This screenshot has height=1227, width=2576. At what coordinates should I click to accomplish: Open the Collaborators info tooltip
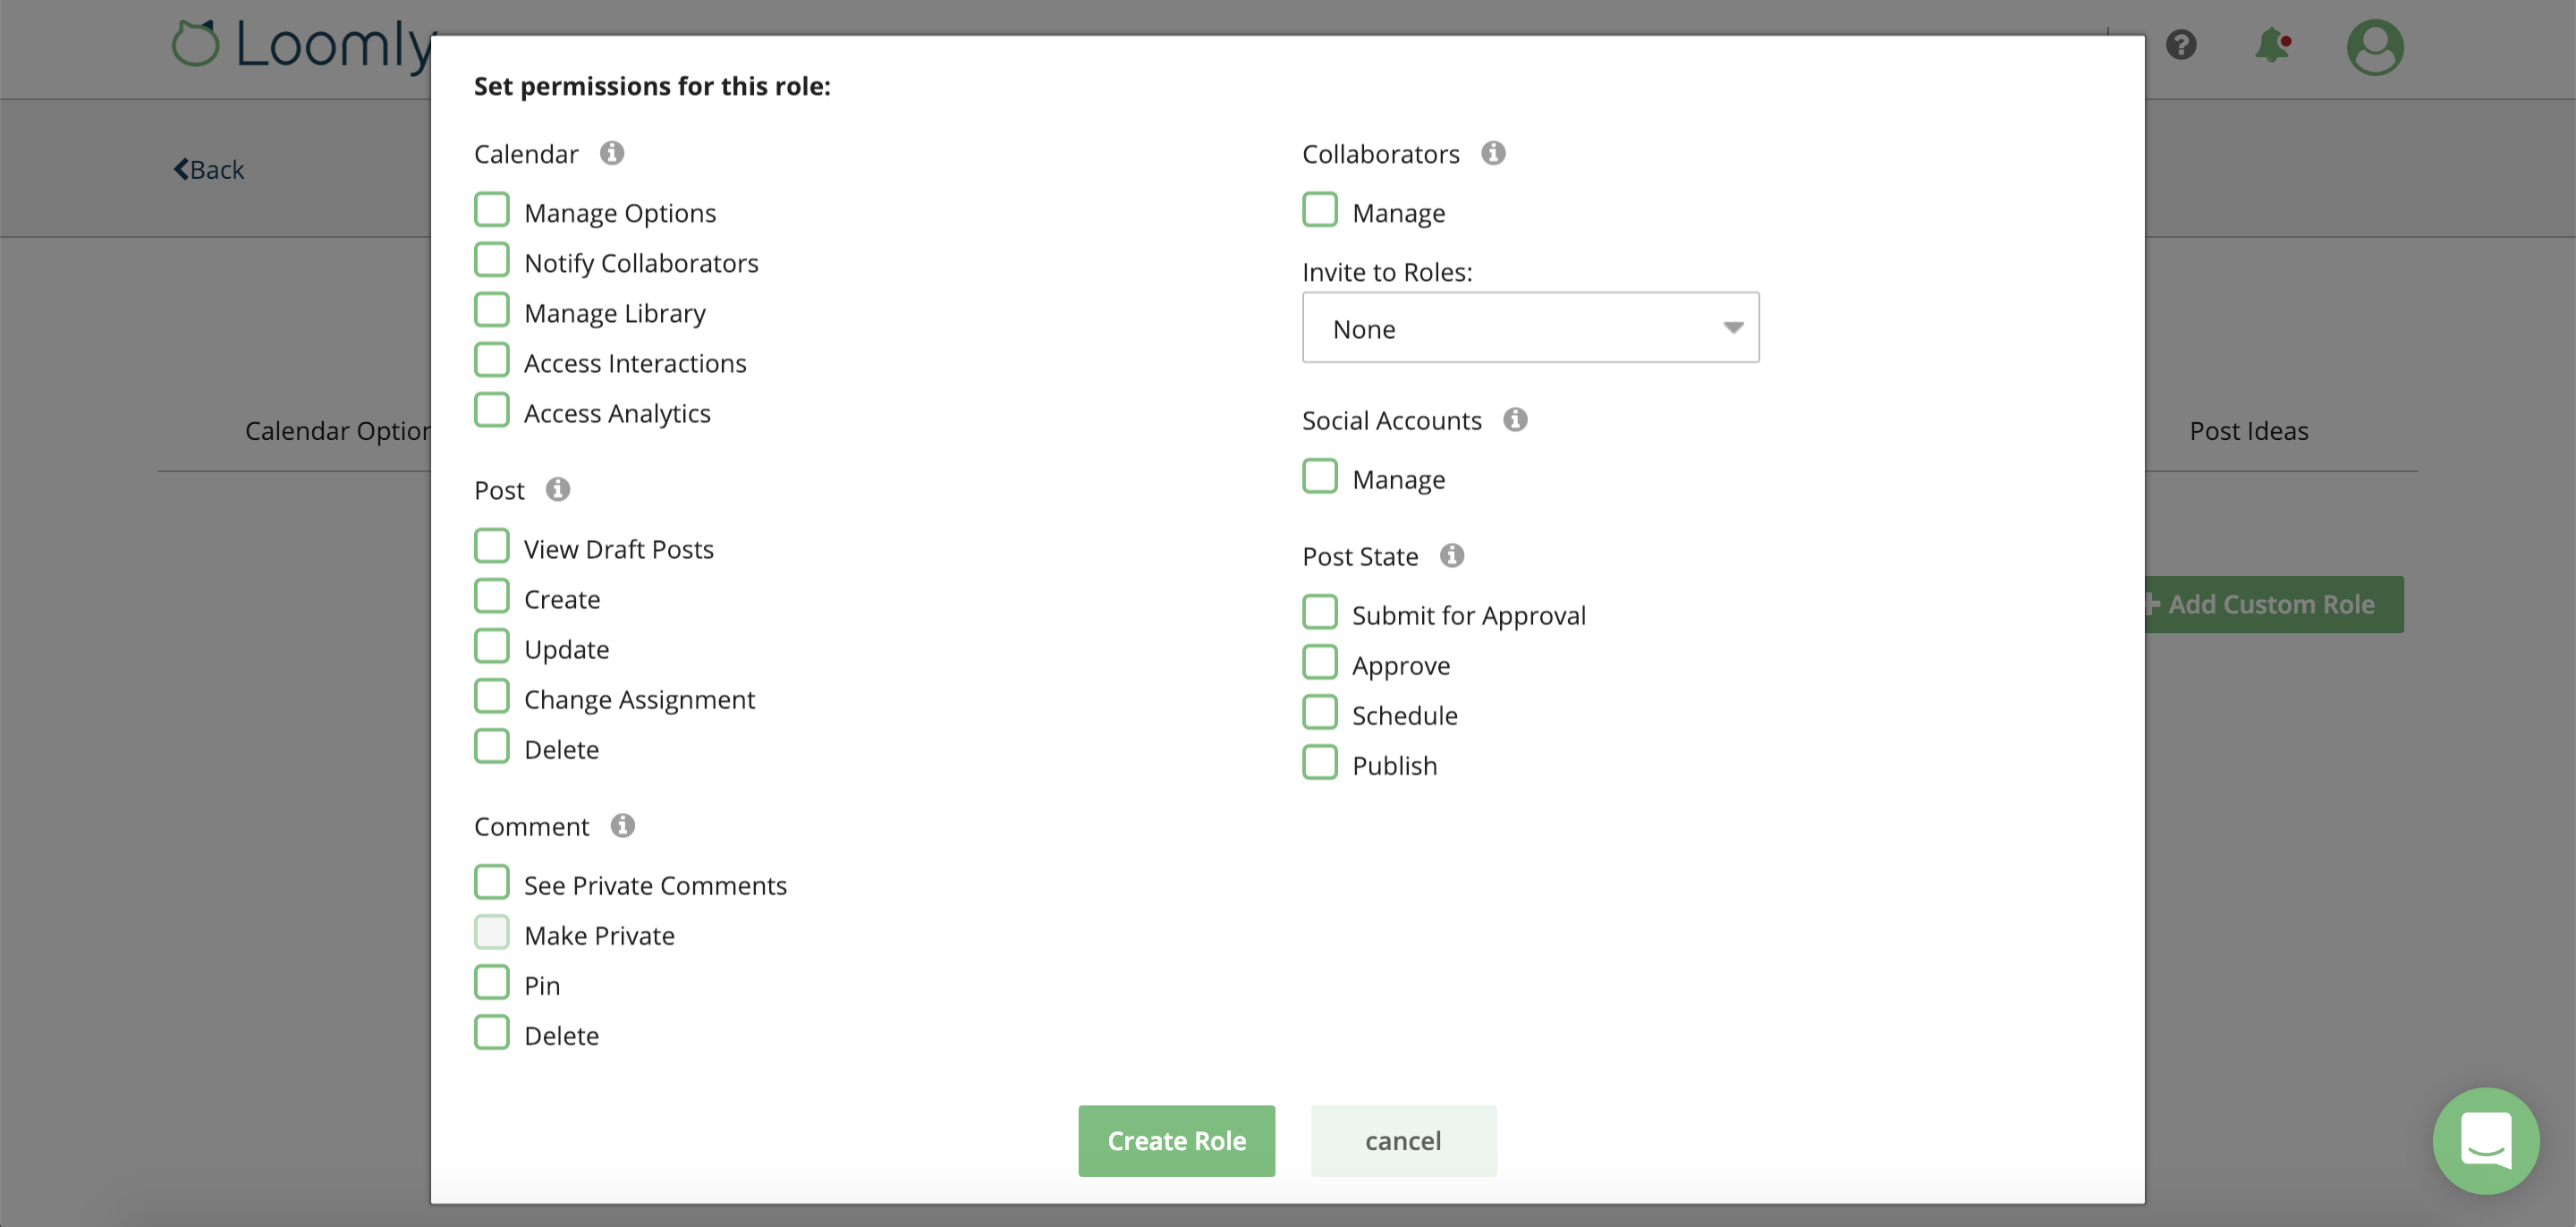coord(1494,153)
